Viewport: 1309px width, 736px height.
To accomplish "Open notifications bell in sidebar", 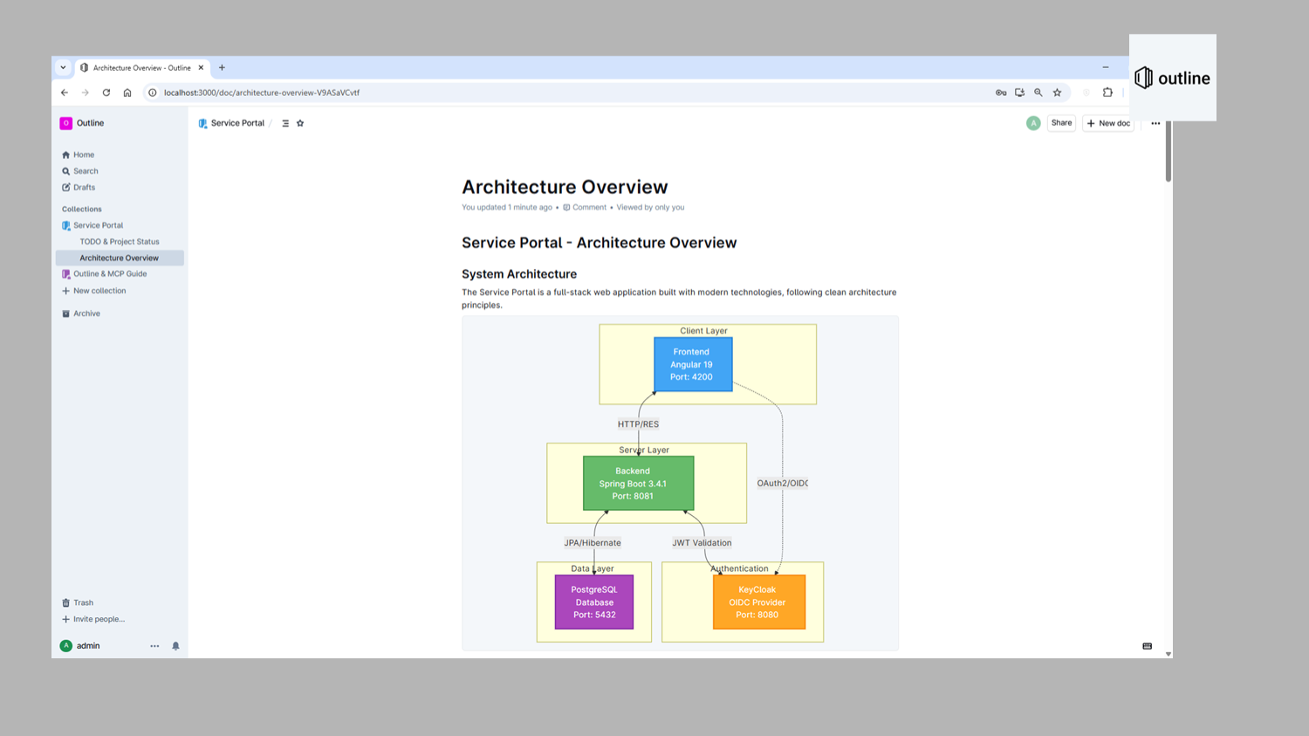I will pyautogui.click(x=175, y=646).
